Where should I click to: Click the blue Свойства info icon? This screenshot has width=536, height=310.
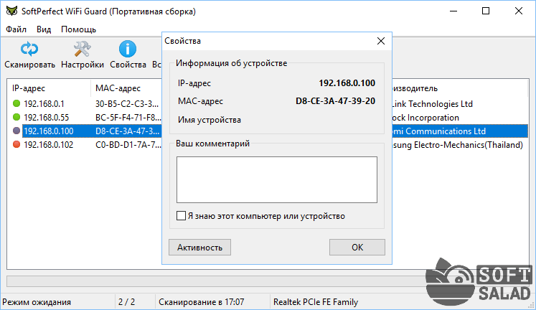click(x=128, y=49)
